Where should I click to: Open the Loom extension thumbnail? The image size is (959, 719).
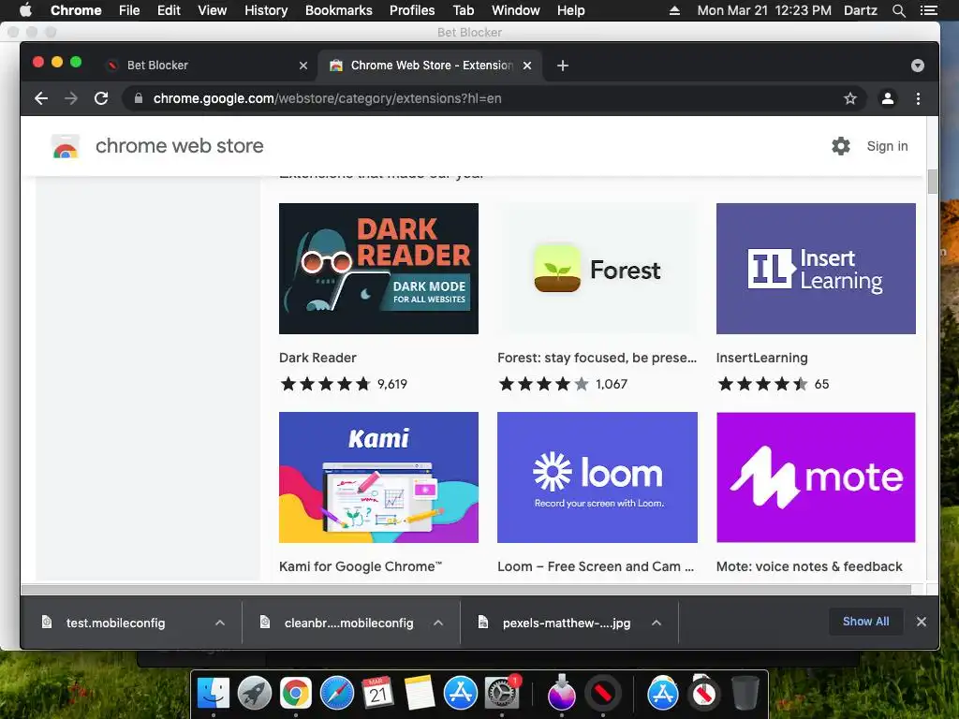pyautogui.click(x=597, y=477)
